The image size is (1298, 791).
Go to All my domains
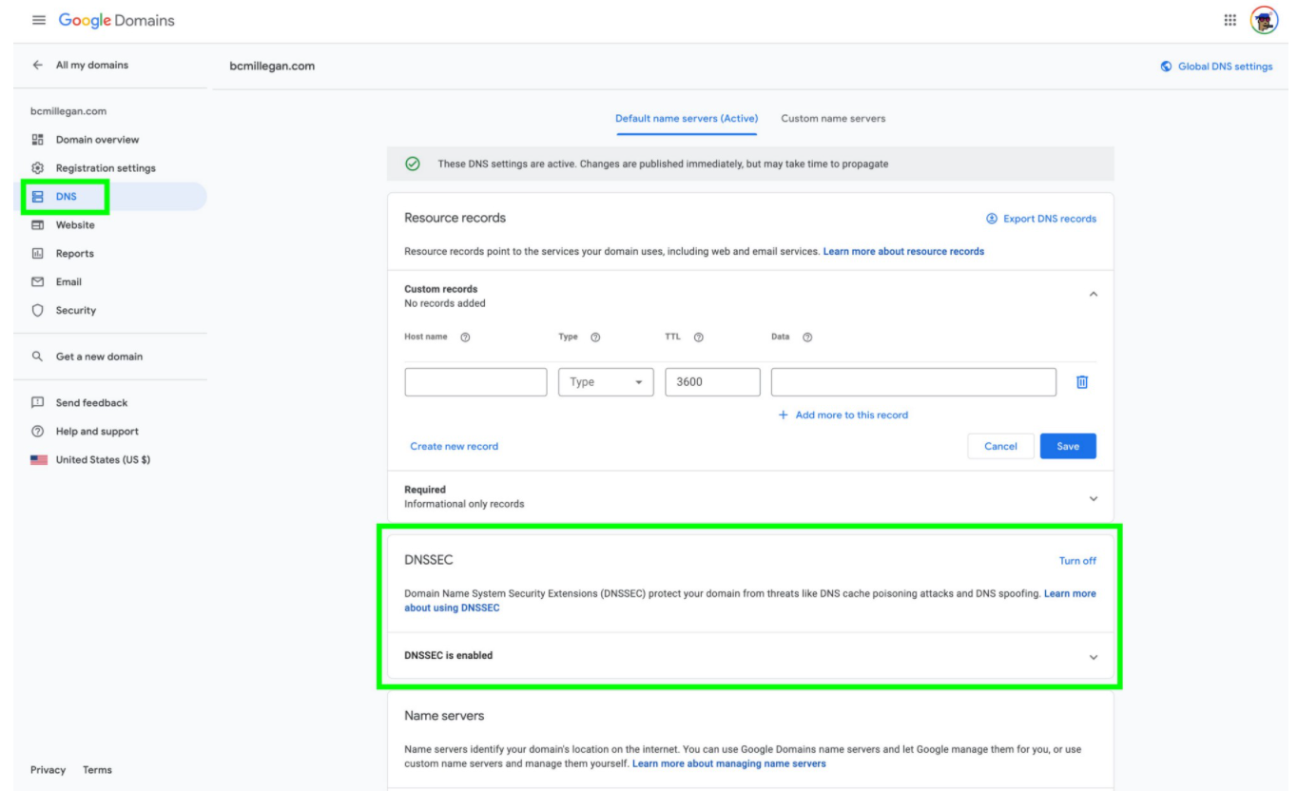91,66
